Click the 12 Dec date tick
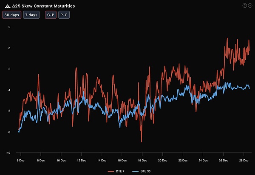Image resolution: width=255 pixels, height=175 pixels. point(81,161)
